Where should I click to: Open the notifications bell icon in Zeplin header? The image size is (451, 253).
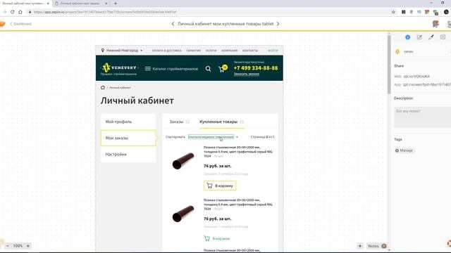pos(435,24)
